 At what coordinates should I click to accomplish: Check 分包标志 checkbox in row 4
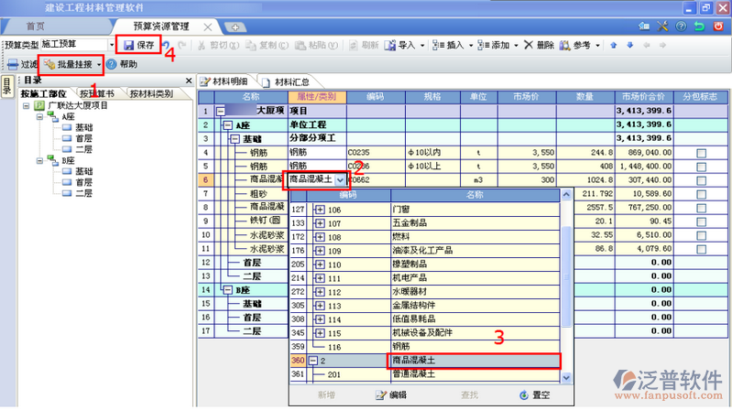coord(702,153)
